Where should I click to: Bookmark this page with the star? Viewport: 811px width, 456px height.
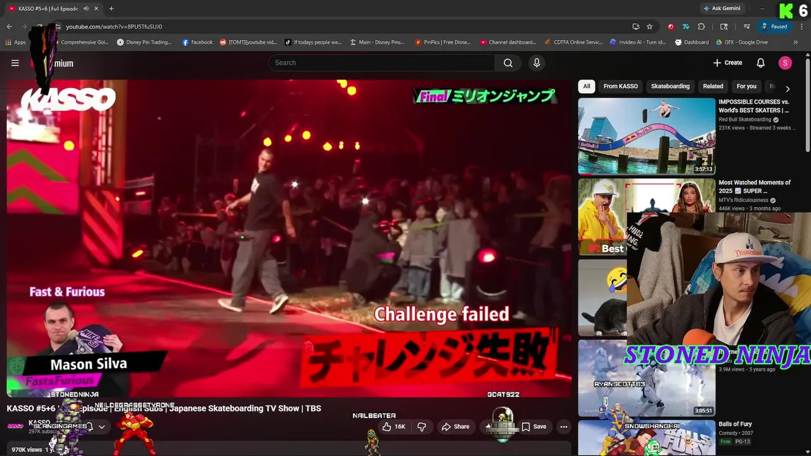point(649,27)
